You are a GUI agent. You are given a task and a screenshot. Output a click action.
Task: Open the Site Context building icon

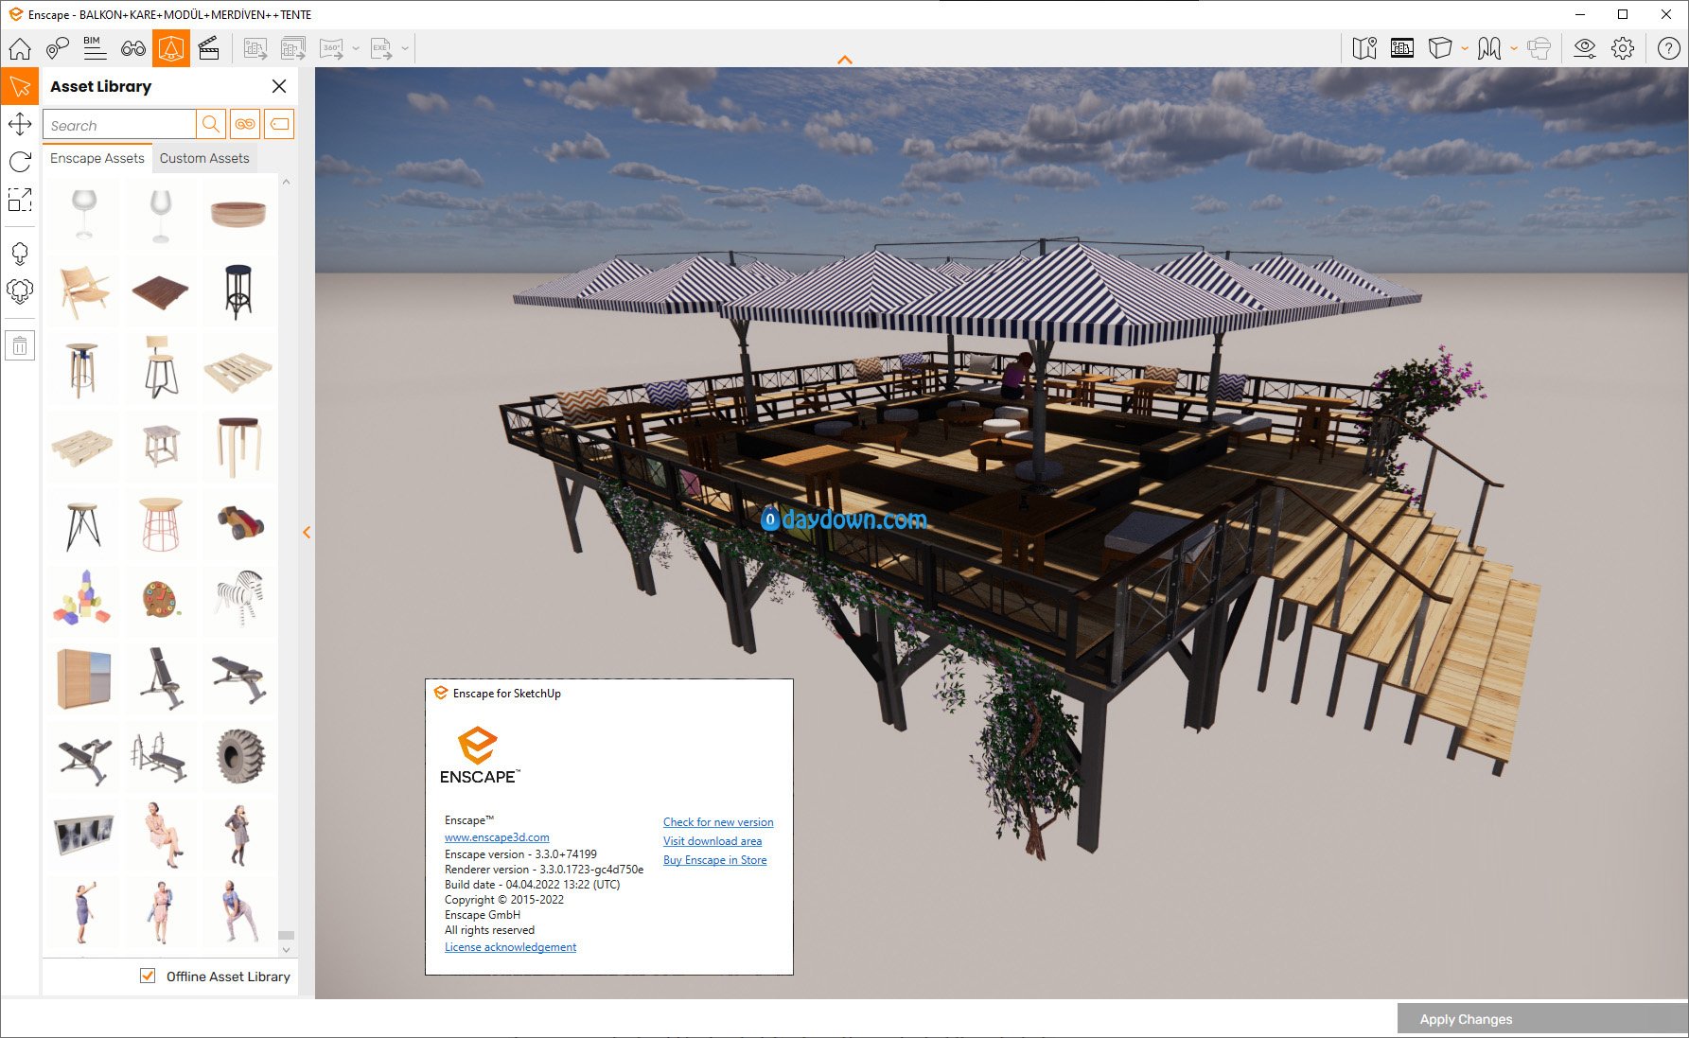pos(1402,48)
